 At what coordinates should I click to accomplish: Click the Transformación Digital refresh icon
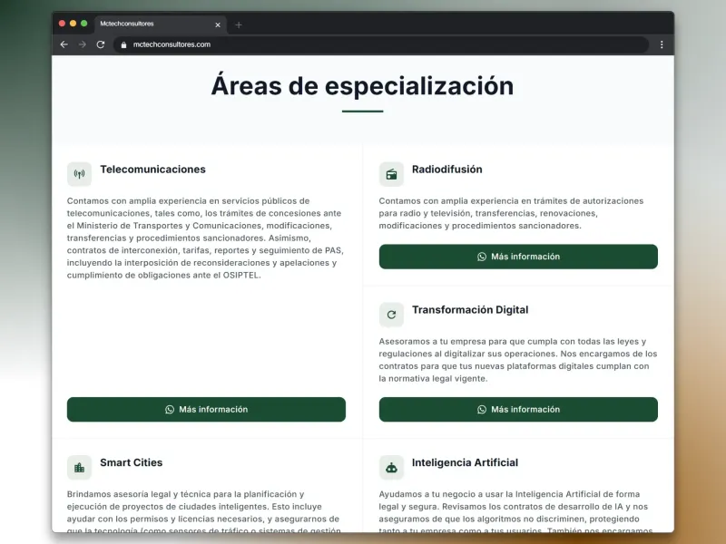[x=391, y=315]
